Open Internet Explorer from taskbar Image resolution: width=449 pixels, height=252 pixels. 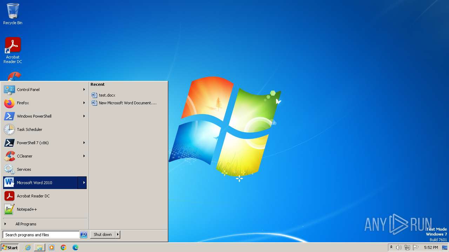28,247
